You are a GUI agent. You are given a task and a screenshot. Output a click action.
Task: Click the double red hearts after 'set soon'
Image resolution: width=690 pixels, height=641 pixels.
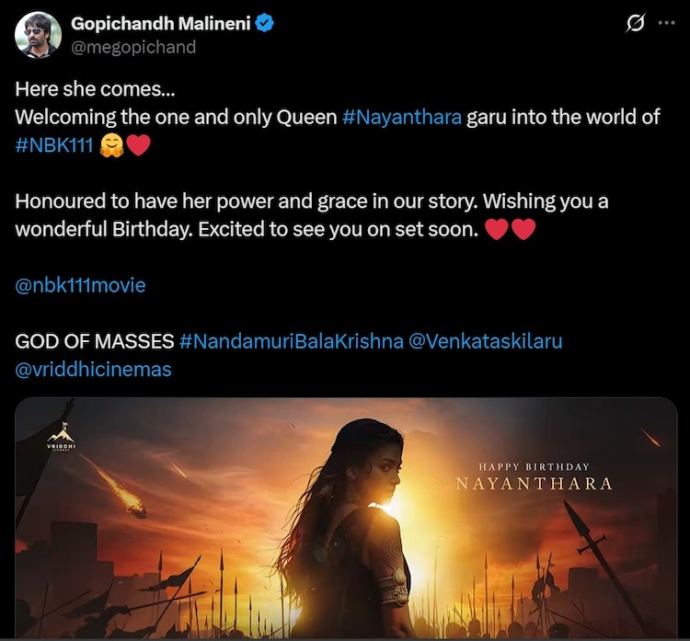point(510,229)
